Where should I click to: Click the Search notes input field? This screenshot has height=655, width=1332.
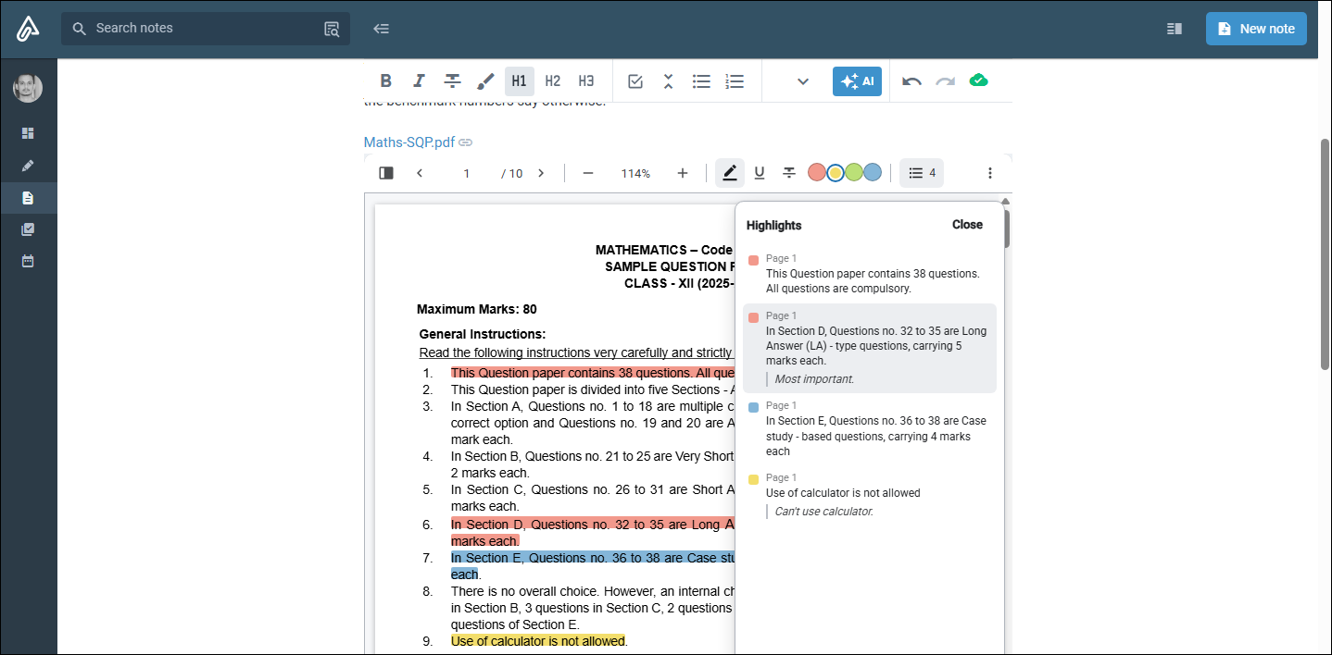(206, 29)
